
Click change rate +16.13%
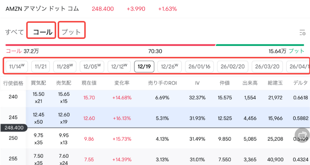pyautogui.click(x=122, y=118)
